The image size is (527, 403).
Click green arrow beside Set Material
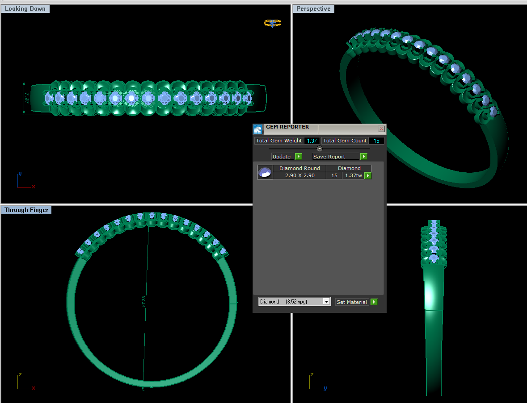coord(374,302)
